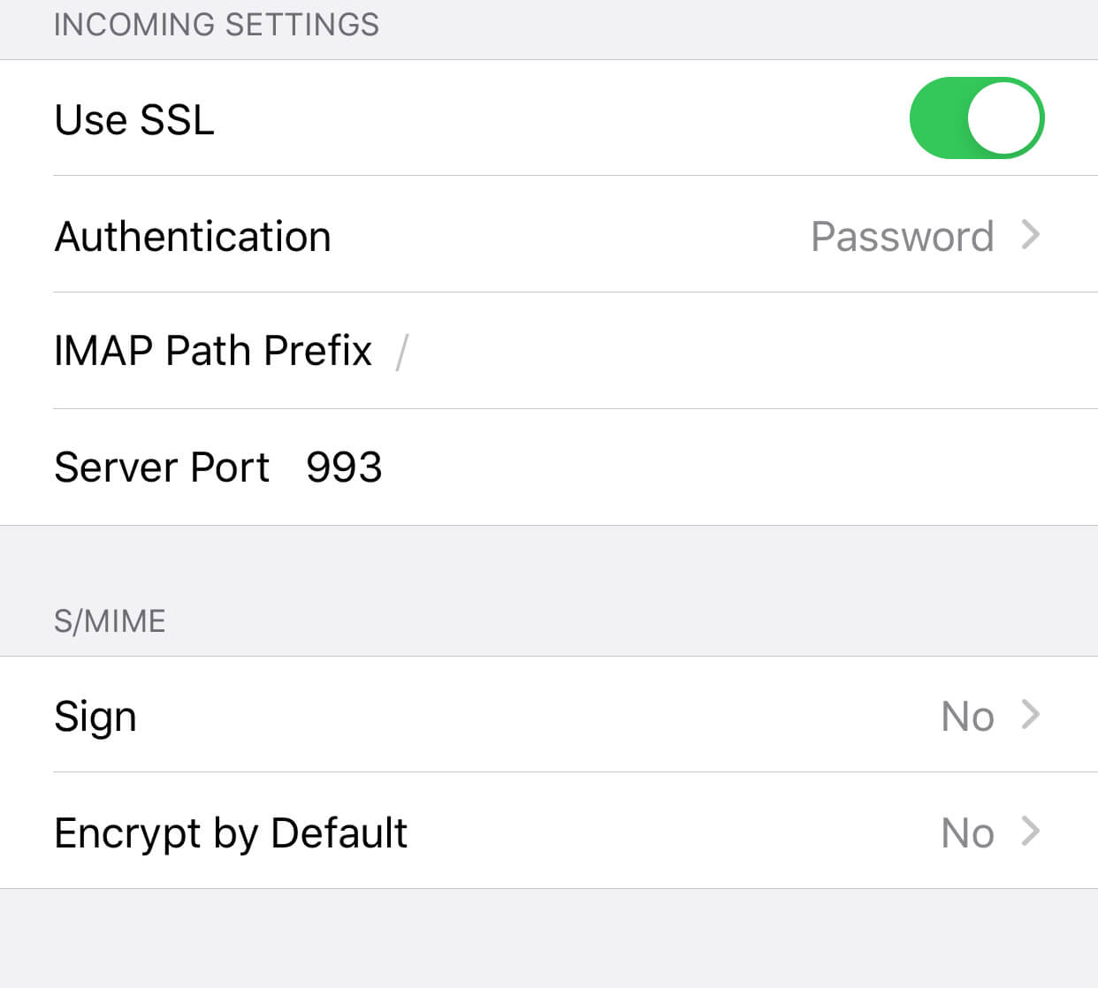Tap the Encrypt by Default label
The width and height of the screenshot is (1098, 988).
click(231, 832)
